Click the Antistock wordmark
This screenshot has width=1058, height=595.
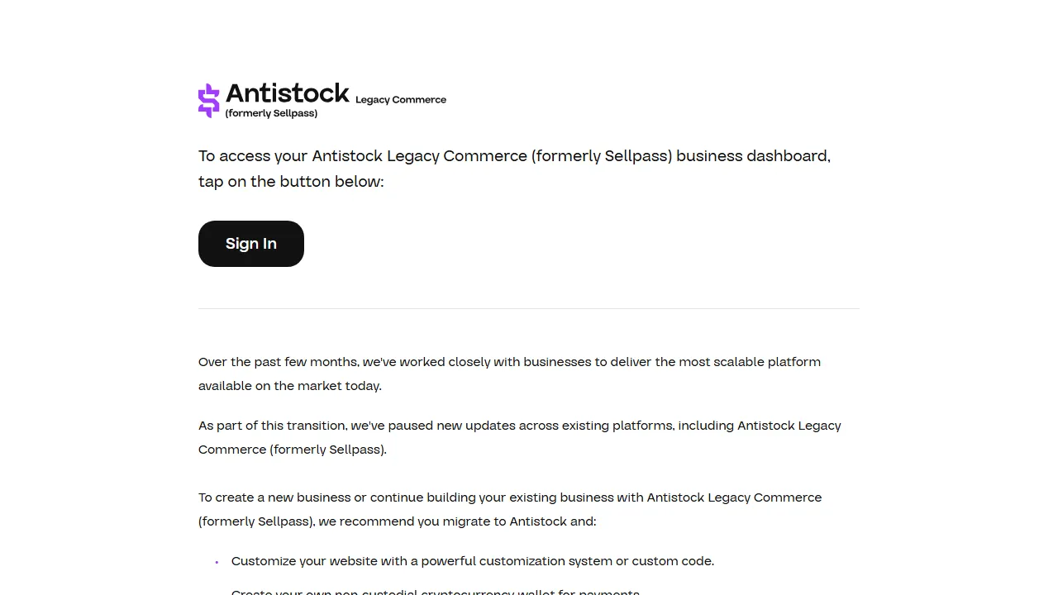(288, 93)
